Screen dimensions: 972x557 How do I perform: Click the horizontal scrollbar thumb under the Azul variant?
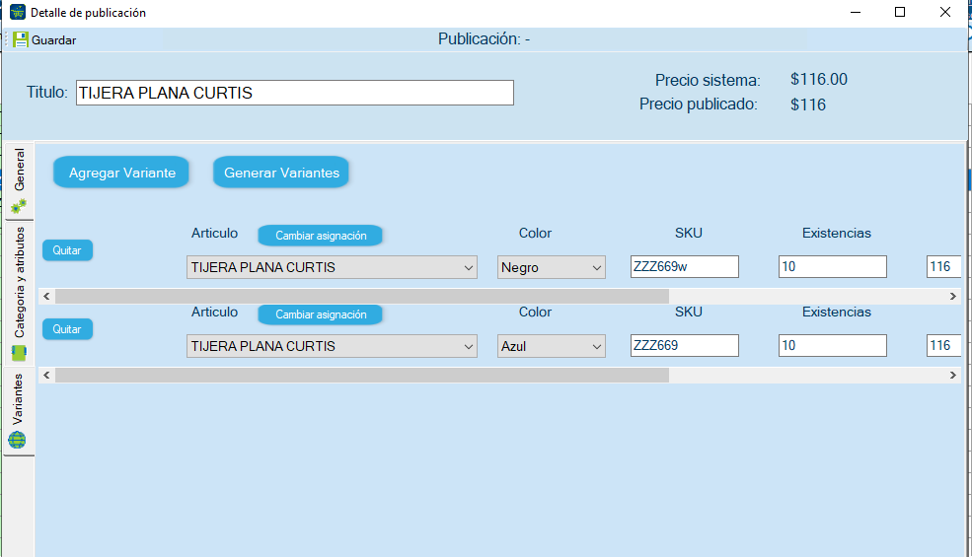tap(362, 375)
